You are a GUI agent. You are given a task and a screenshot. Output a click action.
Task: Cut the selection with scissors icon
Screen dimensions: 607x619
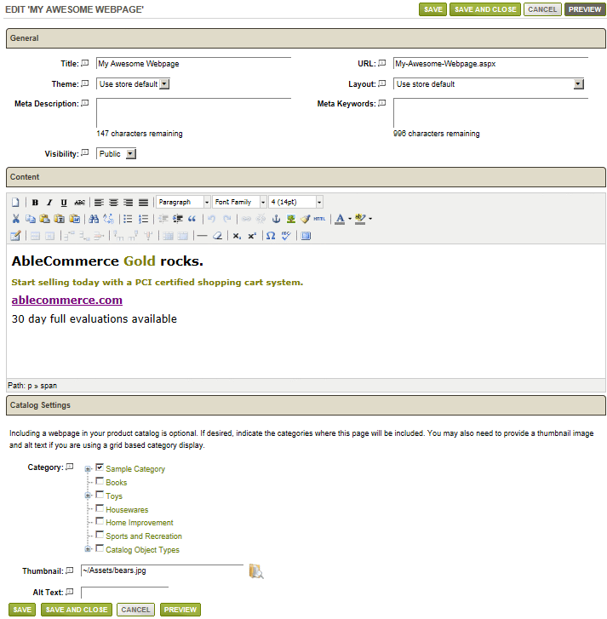pos(16,219)
